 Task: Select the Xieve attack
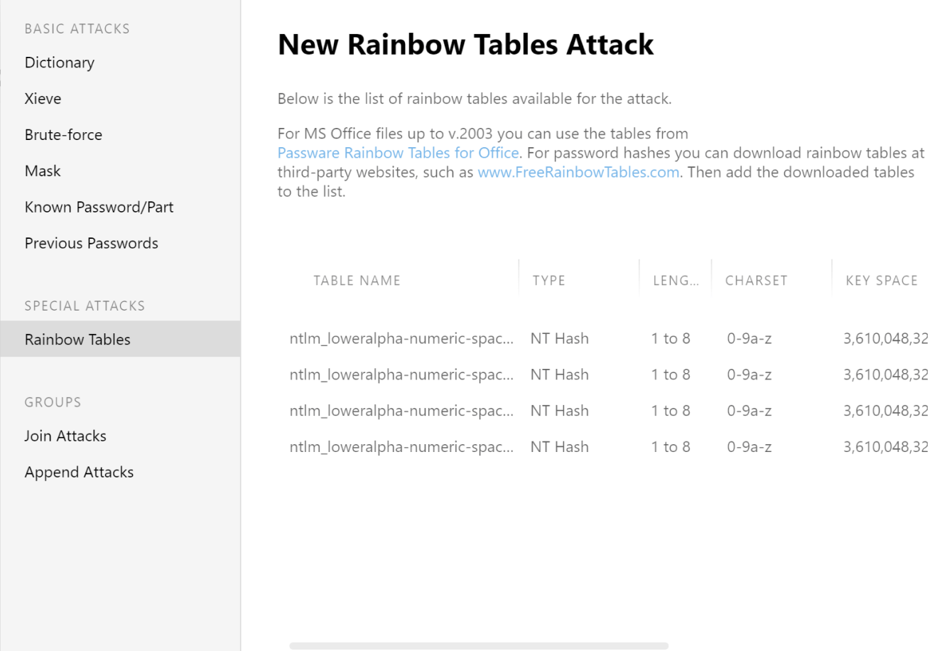(43, 99)
